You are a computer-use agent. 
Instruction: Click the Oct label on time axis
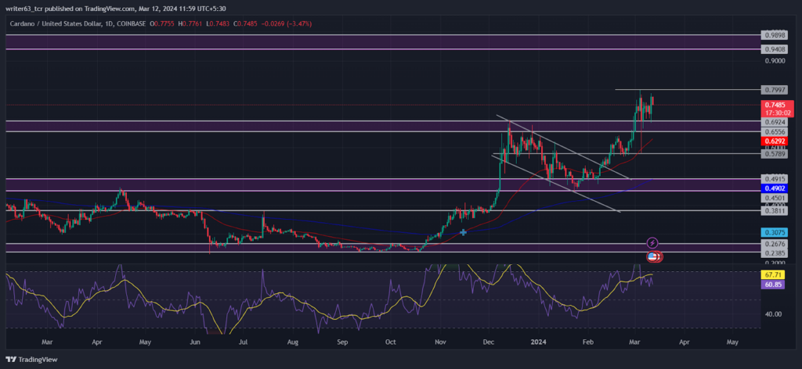(x=390, y=342)
